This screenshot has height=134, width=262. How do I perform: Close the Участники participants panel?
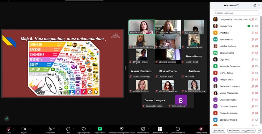(259, 5)
